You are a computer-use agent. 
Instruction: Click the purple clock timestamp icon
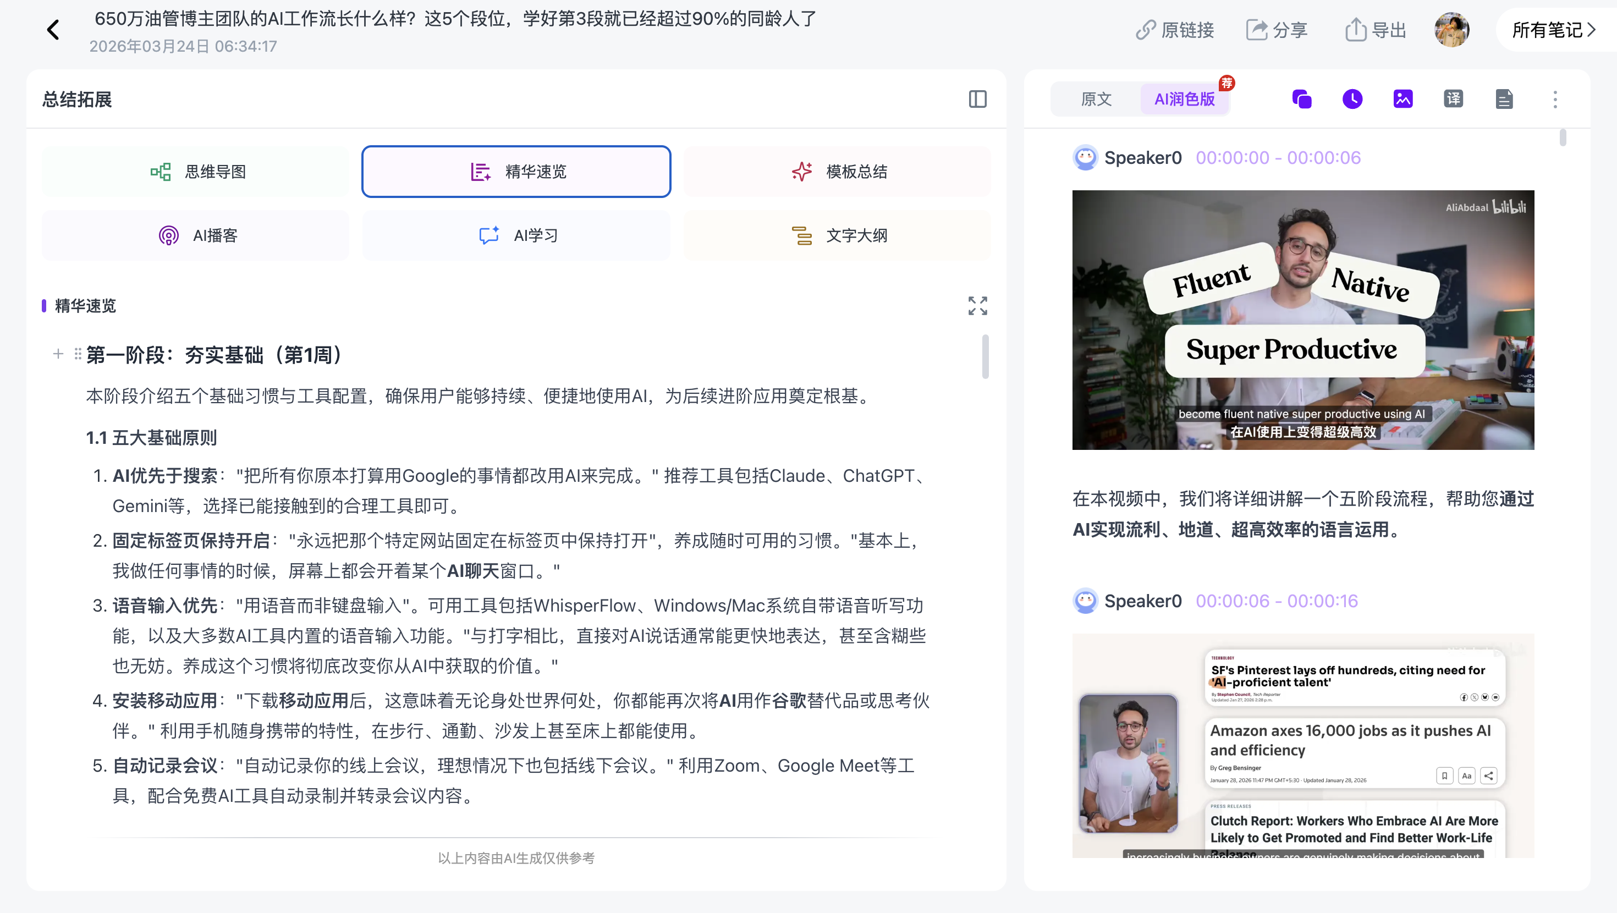(1352, 99)
